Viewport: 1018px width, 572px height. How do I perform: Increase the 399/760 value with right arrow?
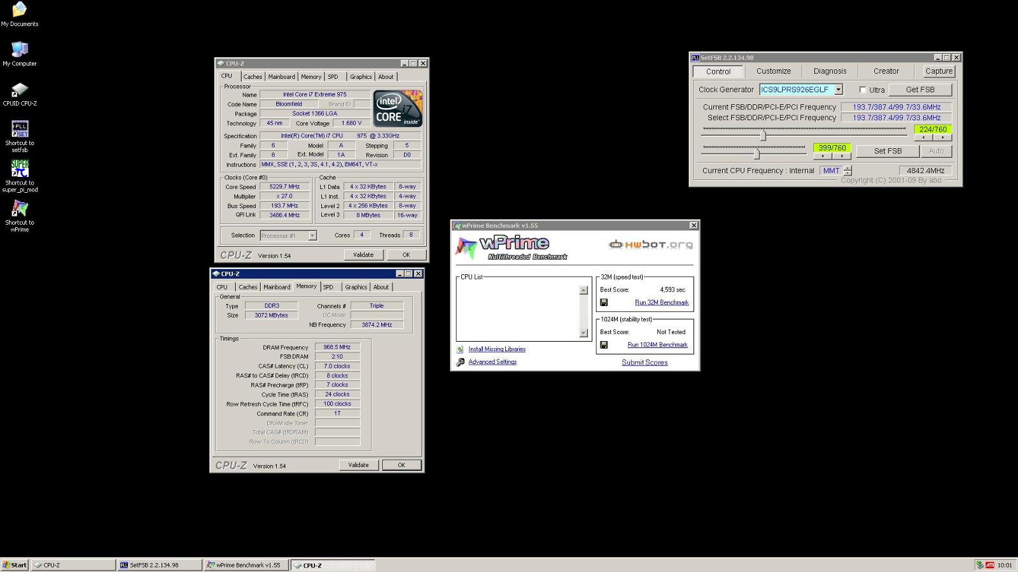click(842, 156)
